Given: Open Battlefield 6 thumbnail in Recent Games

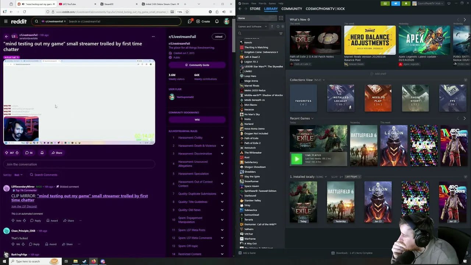Looking at the screenshot, I should 364,146.
